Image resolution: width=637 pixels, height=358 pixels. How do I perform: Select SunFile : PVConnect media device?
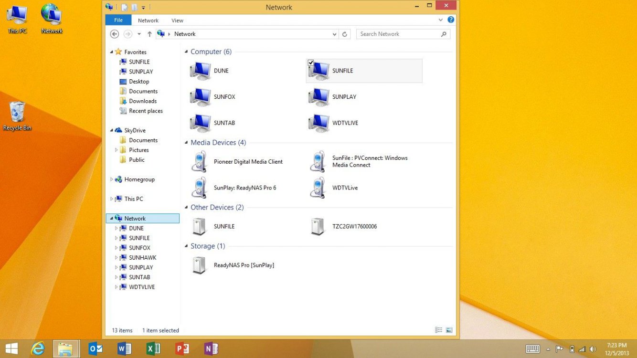359,162
